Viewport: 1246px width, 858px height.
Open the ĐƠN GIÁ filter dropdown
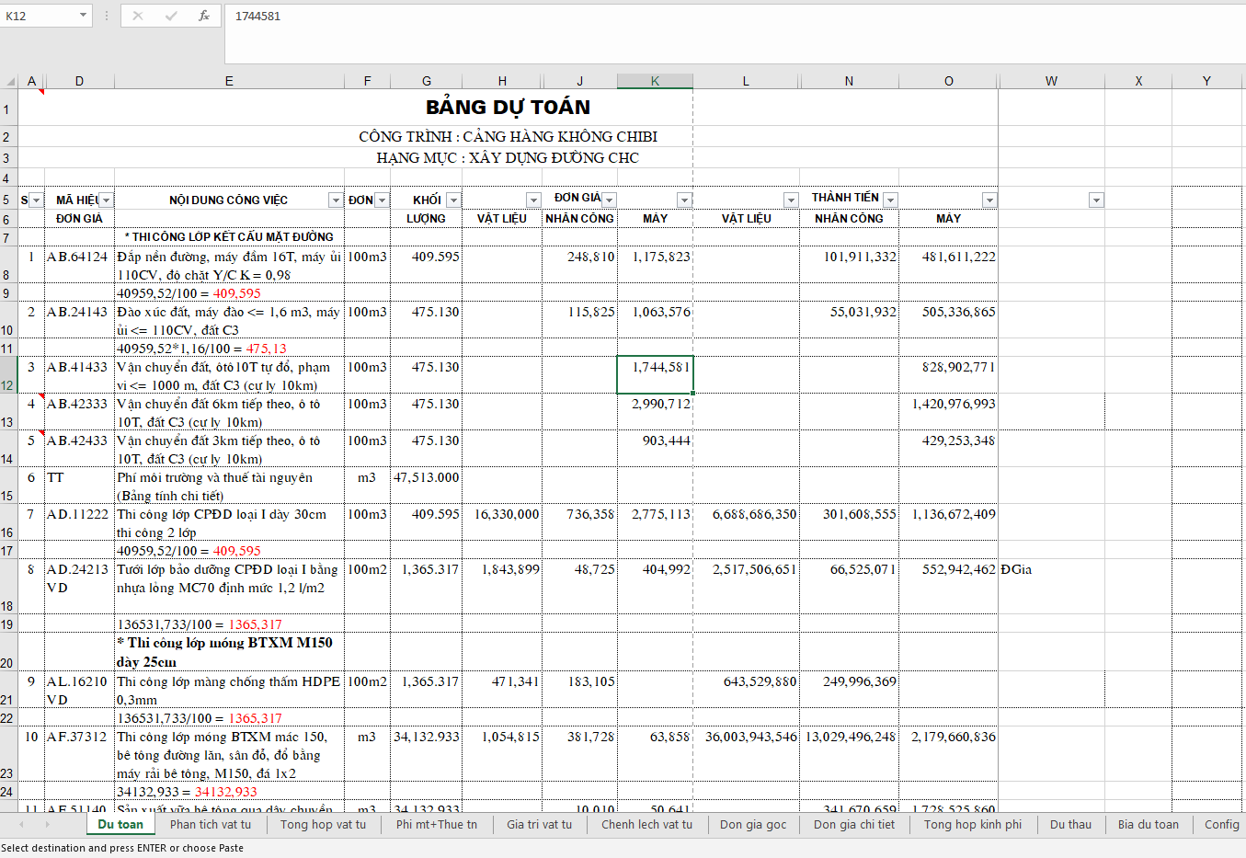[x=609, y=200]
